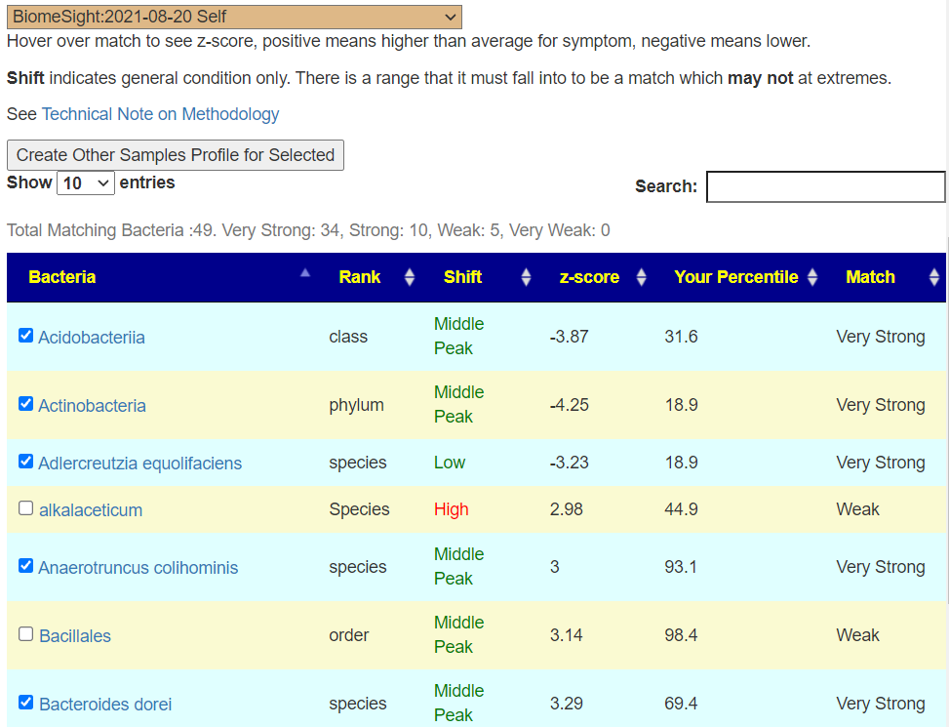Open Technical Note on Methodology link
Image resolution: width=949 pixels, height=727 pixels.
click(160, 114)
